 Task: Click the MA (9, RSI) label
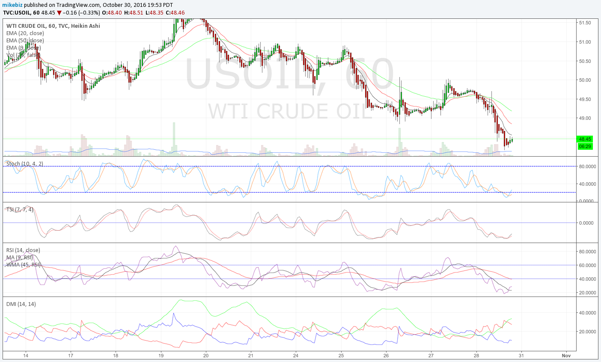pyautogui.click(x=19, y=257)
